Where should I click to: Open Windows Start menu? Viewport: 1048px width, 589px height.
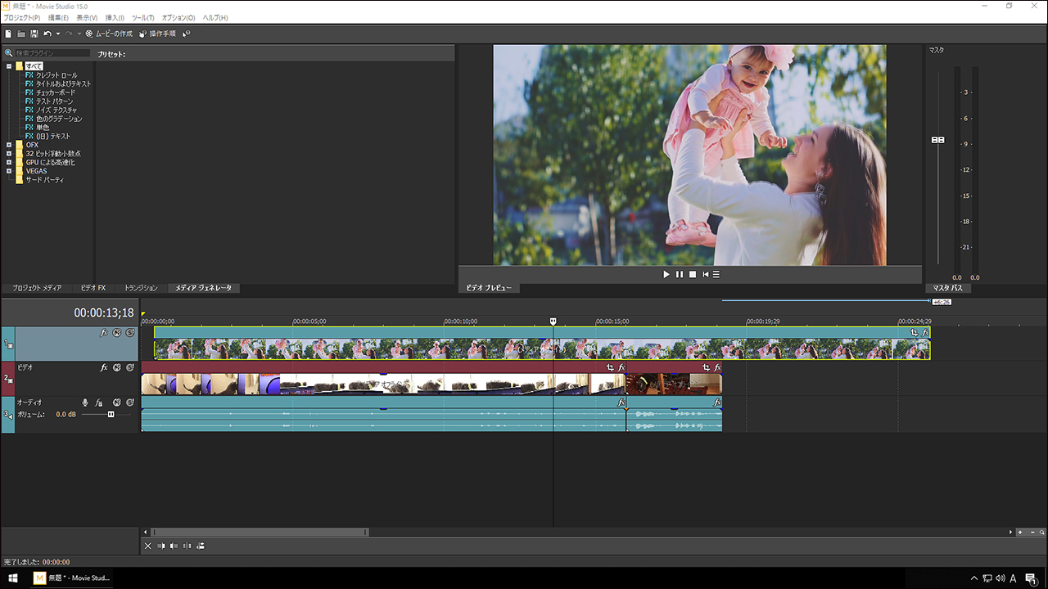pyautogui.click(x=13, y=578)
